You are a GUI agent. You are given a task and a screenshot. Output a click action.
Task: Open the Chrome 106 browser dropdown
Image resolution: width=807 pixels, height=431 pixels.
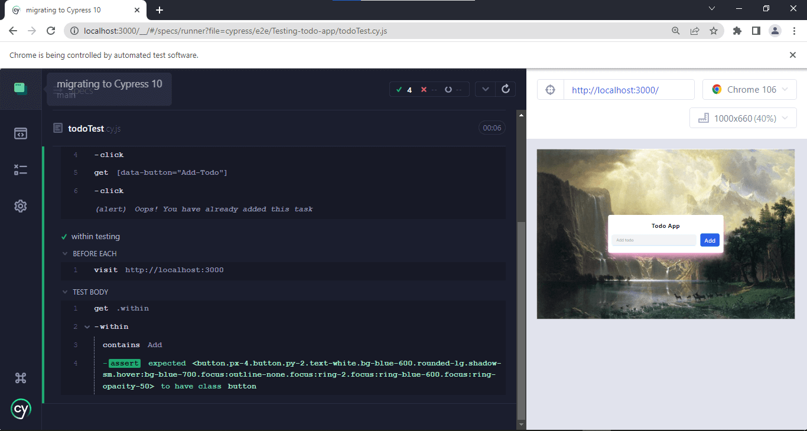(x=749, y=90)
